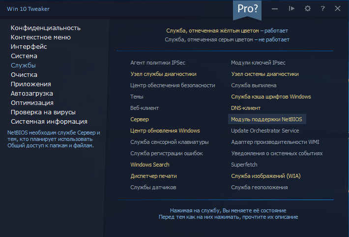The image size is (349, 237).
Task: Toggle the Superfetch service
Action: [244, 165]
